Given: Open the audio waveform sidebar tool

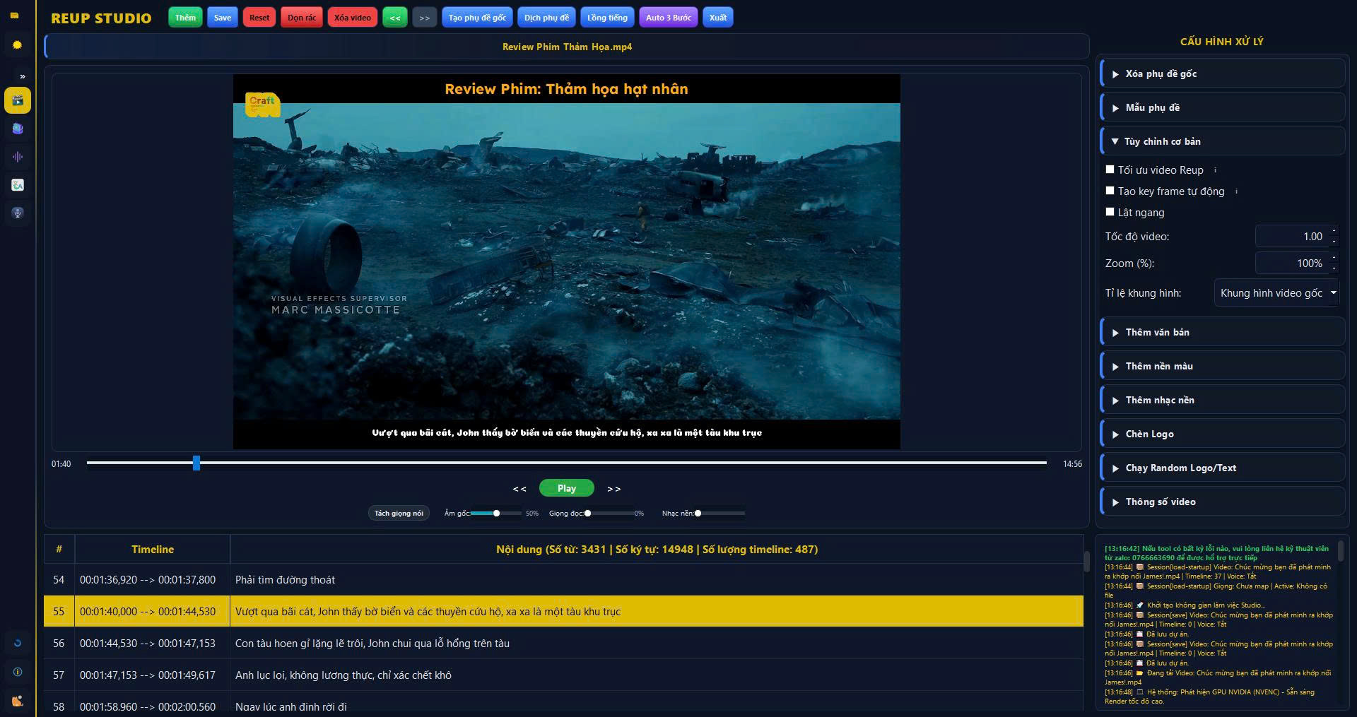Looking at the screenshot, I should coord(18,157).
